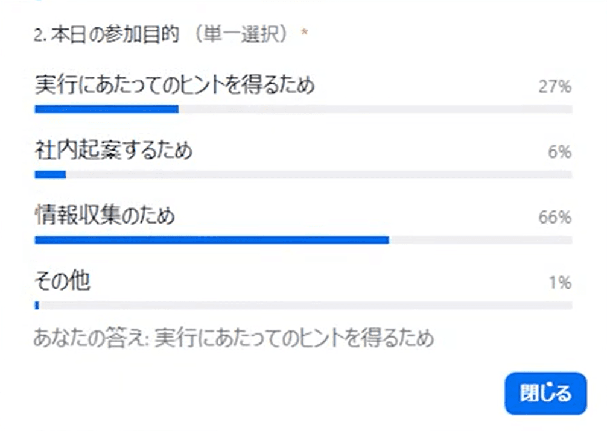Click gray unfilled part of 1% result bar
607x431 pixels.
point(305,305)
